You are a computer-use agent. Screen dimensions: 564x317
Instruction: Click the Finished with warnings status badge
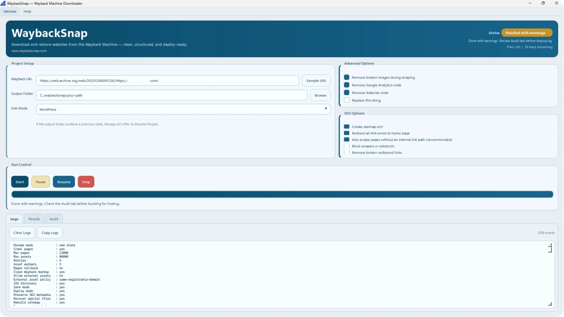[527, 33]
